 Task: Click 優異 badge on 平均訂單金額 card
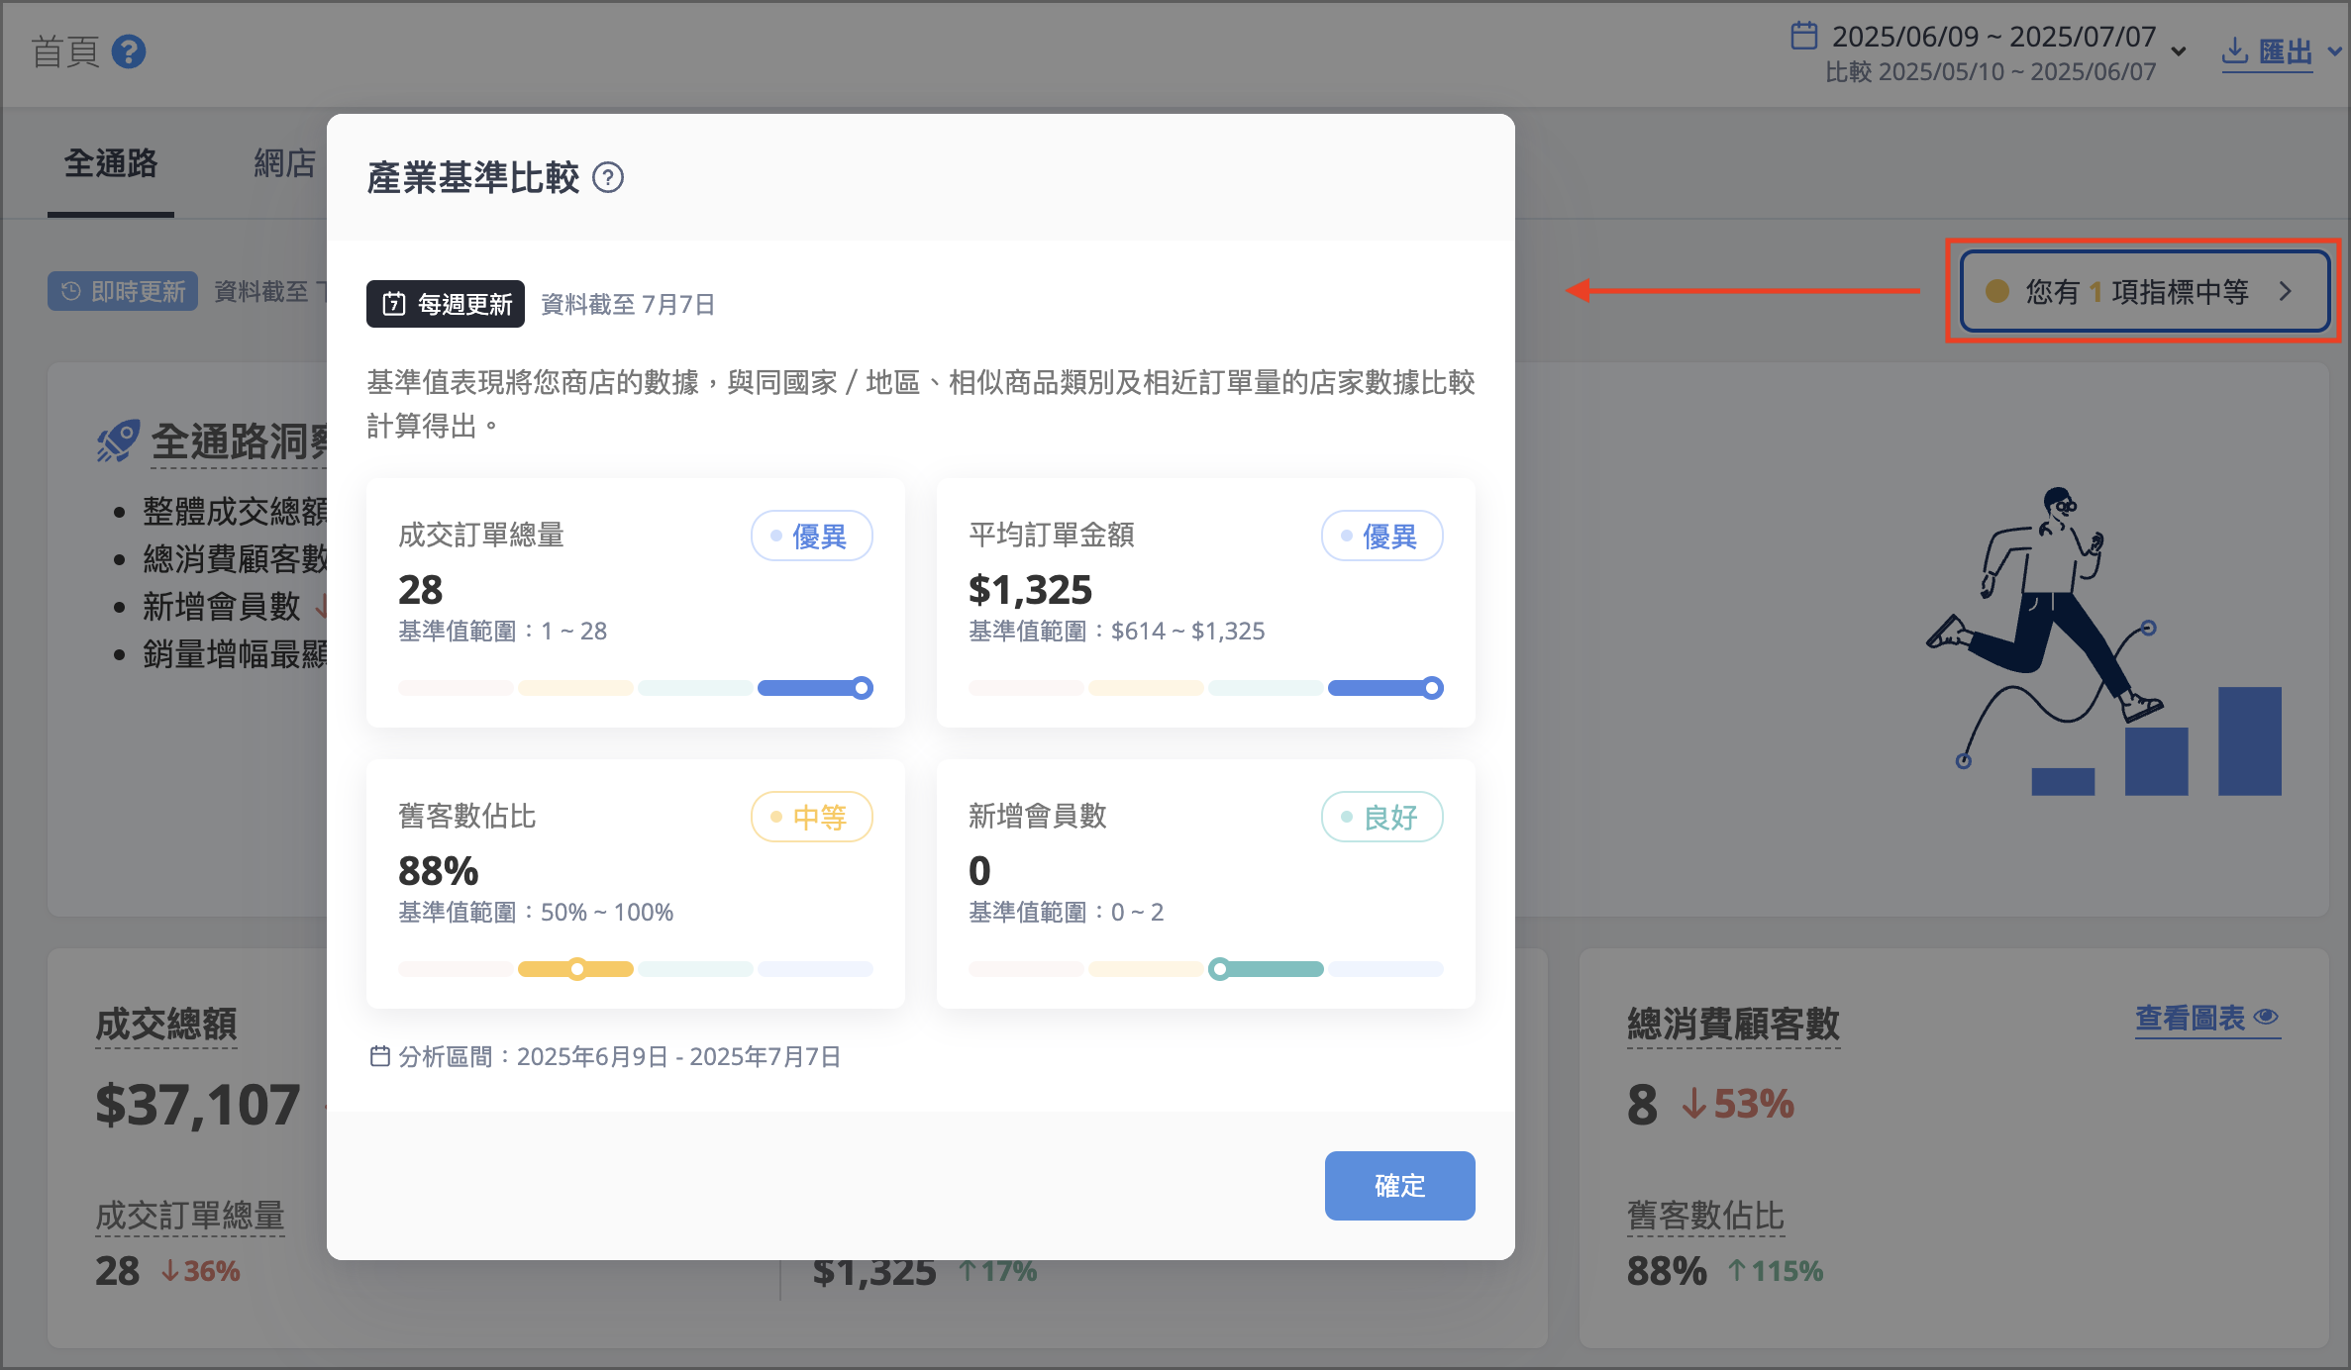1382,536
